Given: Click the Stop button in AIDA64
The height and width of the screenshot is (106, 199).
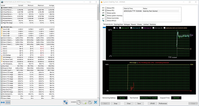Looking at the screenshot, I should (x=116, y=104).
